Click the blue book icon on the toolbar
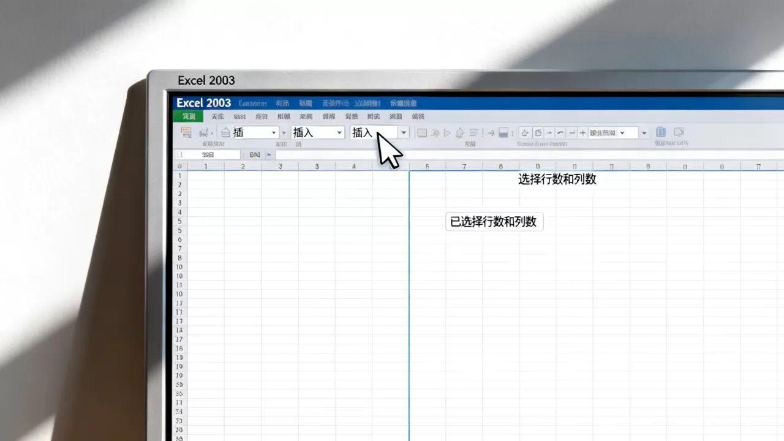Viewport: 784px width, 441px height. point(661,132)
